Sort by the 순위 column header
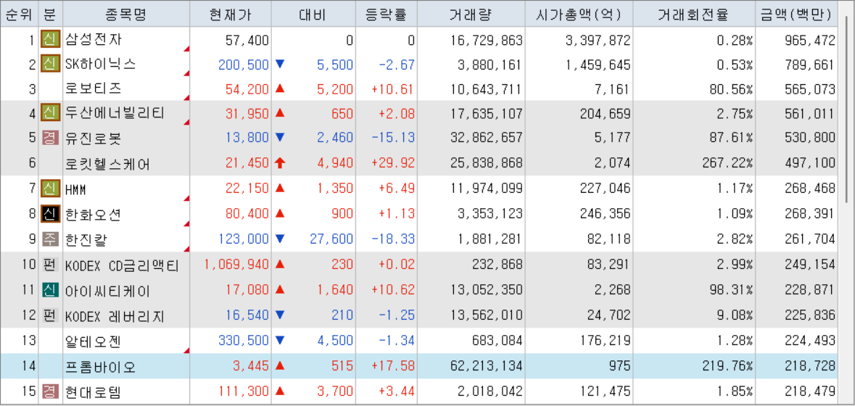Viewport: 855px width, 406px height. [19, 14]
